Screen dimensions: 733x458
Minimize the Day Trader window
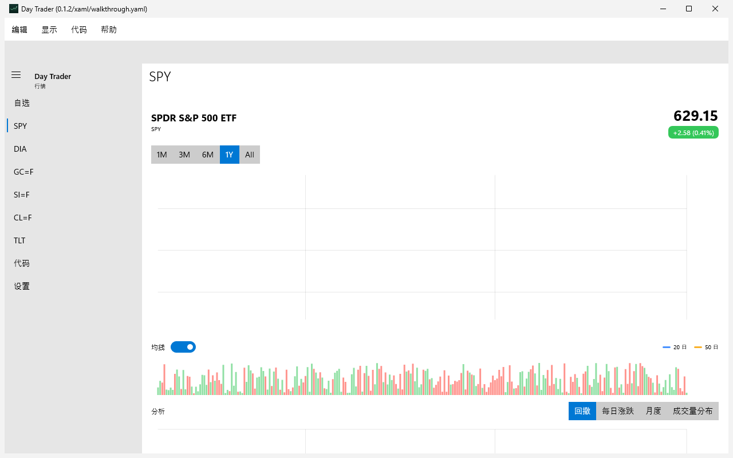pos(663,9)
